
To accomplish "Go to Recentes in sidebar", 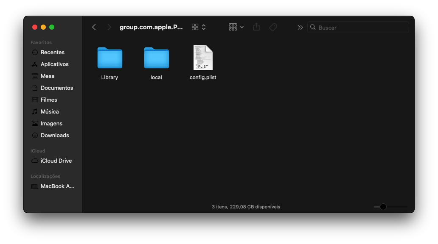I will pos(52,53).
